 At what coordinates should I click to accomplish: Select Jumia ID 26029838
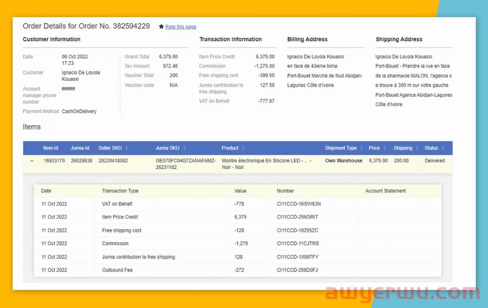click(x=81, y=161)
